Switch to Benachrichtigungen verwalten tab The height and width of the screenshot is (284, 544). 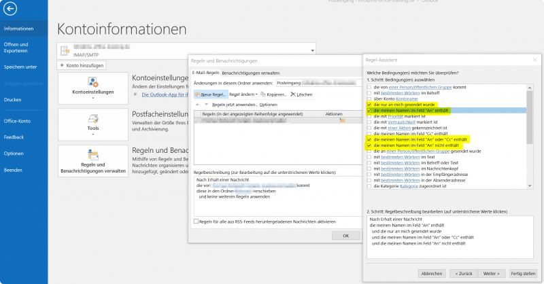250,73
